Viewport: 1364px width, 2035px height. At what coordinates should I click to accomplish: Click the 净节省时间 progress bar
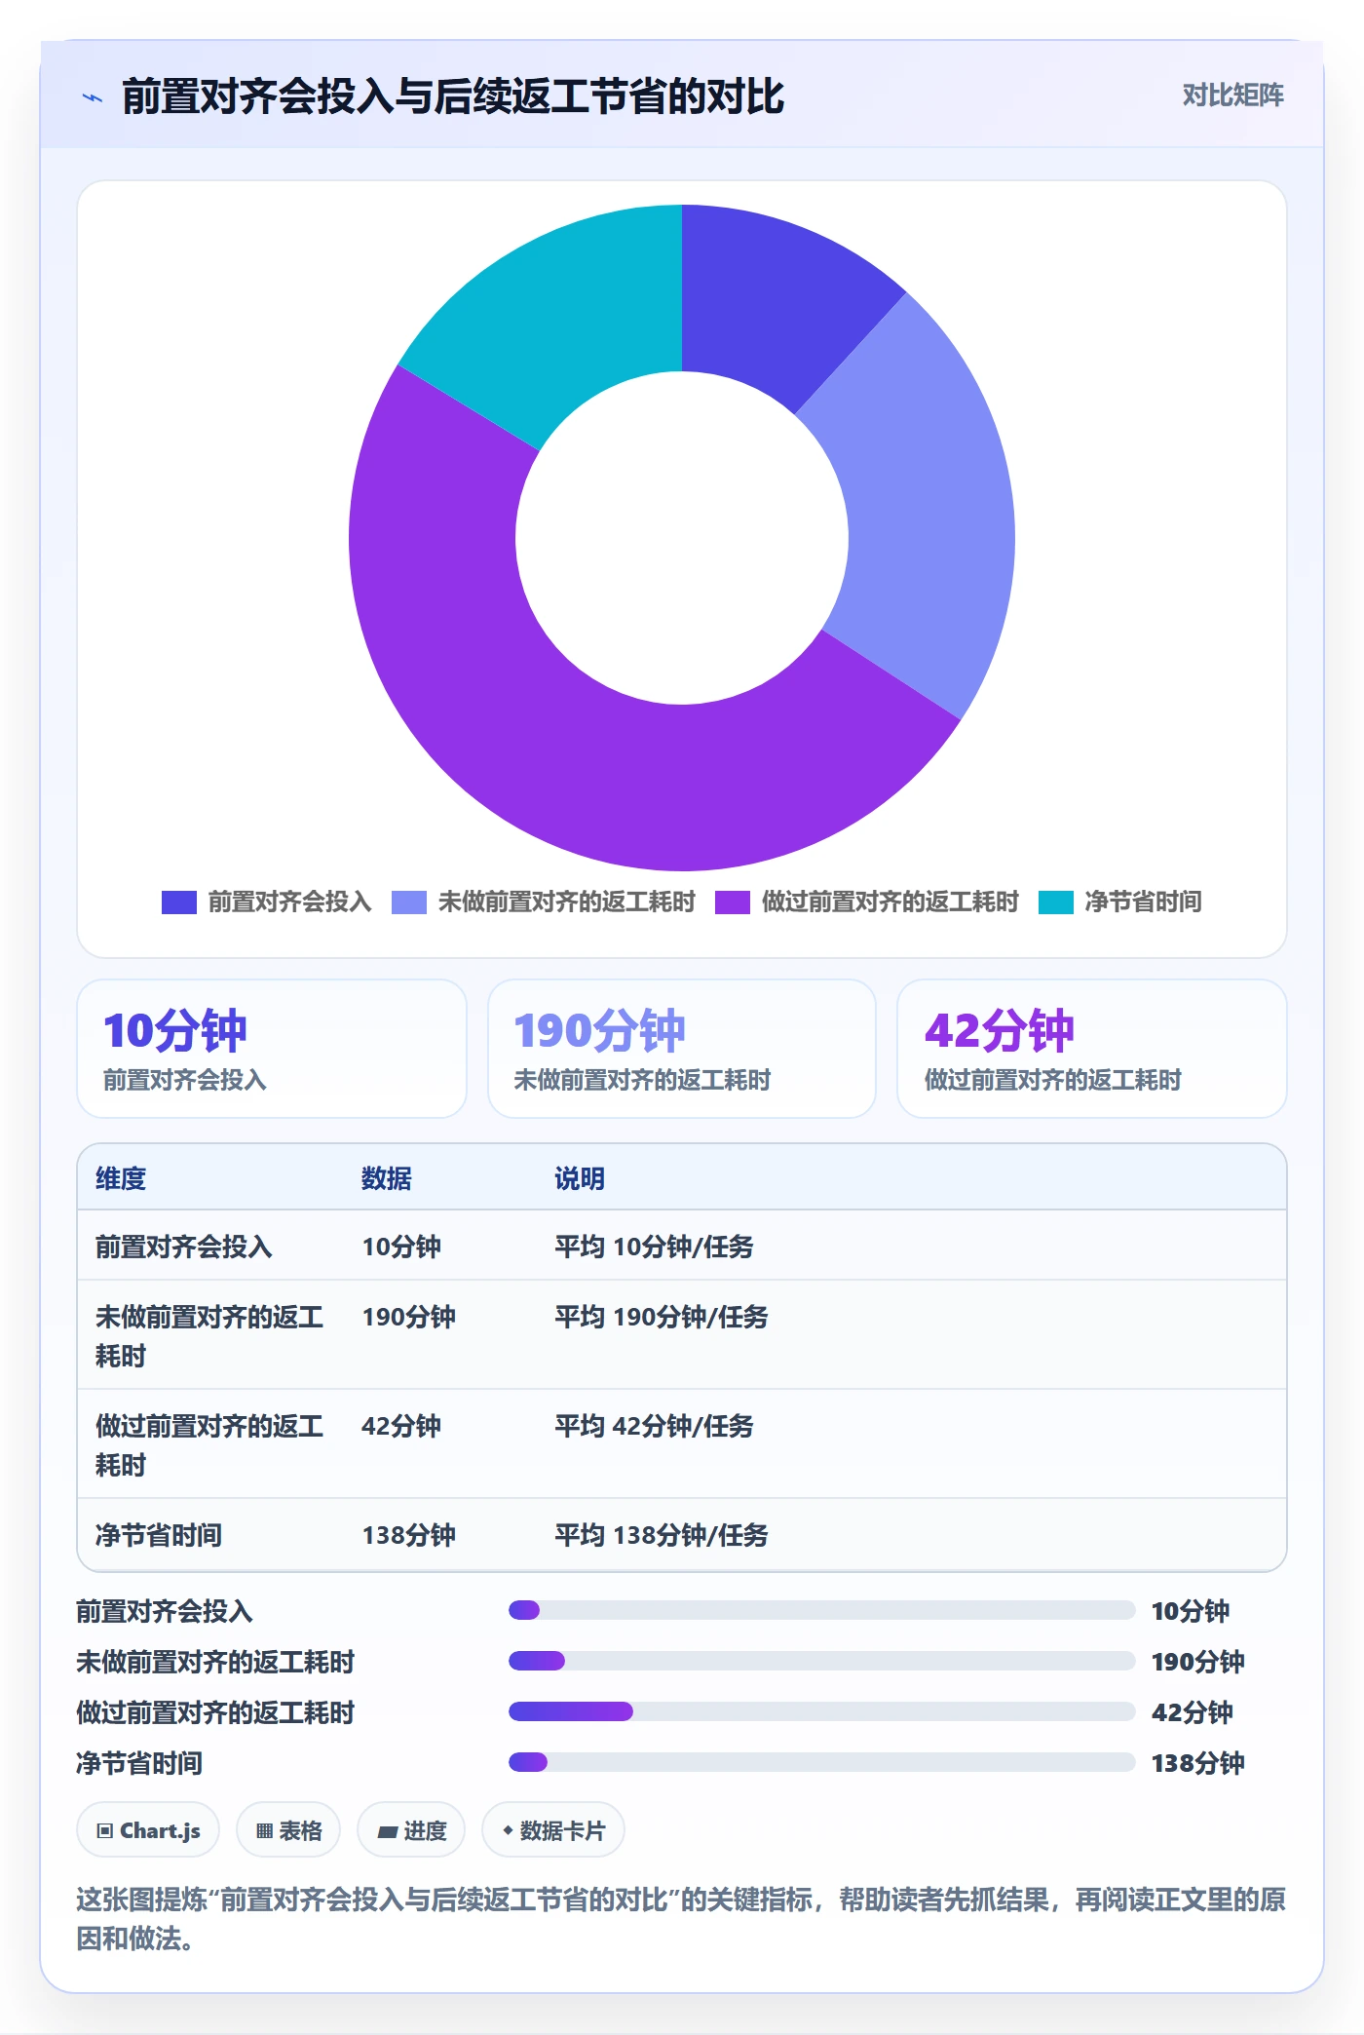[x=821, y=1762]
